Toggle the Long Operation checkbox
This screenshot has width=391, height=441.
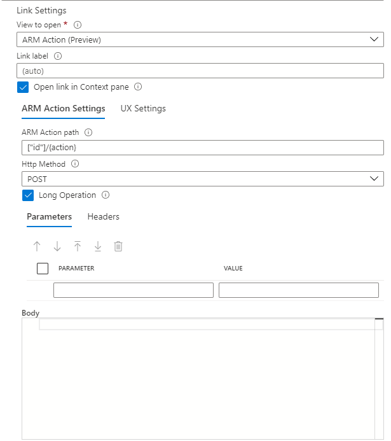point(29,195)
